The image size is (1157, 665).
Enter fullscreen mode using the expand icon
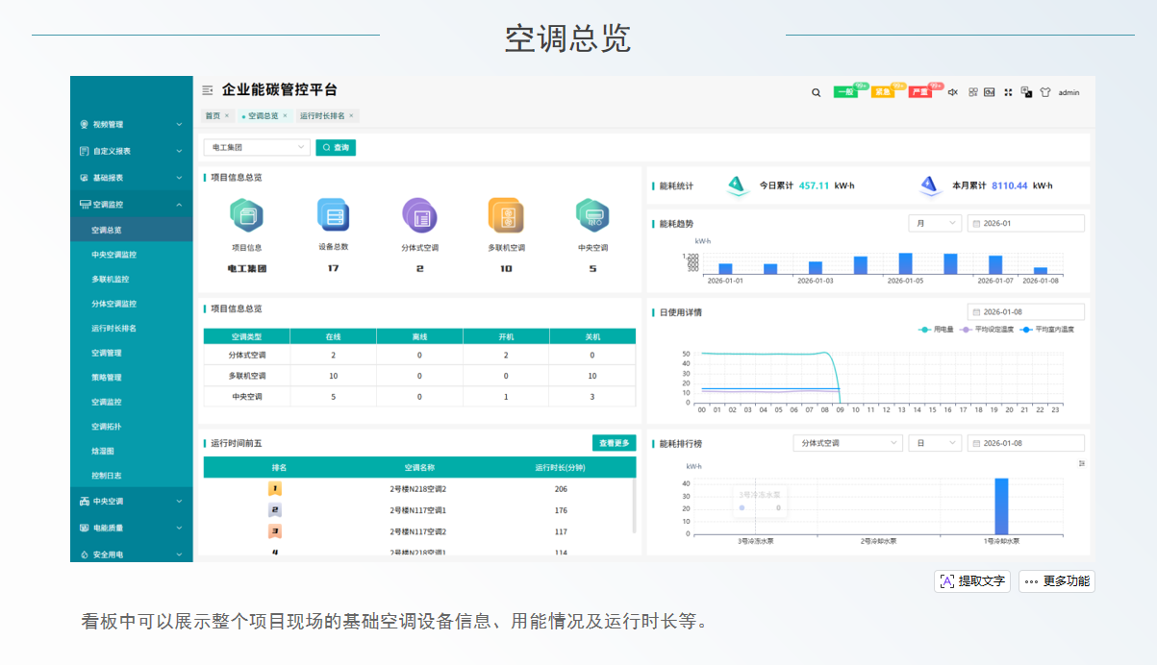pos(1007,93)
